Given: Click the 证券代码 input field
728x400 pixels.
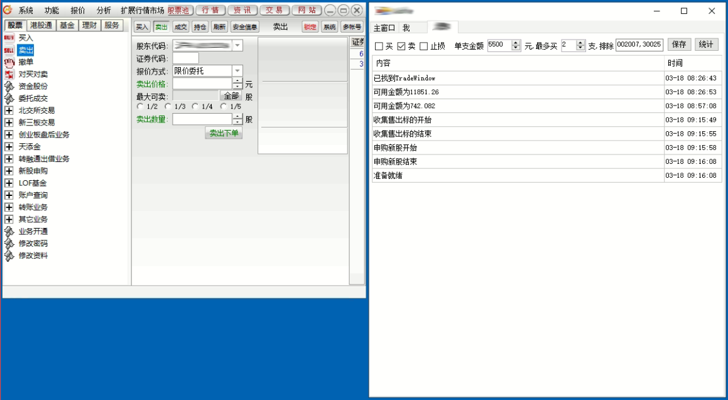Looking at the screenshot, I should [x=186, y=58].
